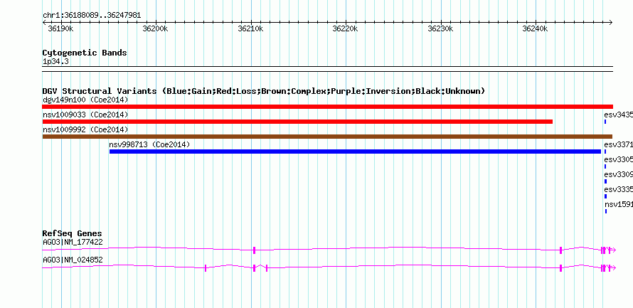The image size is (633, 308).
Task: Click the esv3335 variant label
Action: [618, 189]
